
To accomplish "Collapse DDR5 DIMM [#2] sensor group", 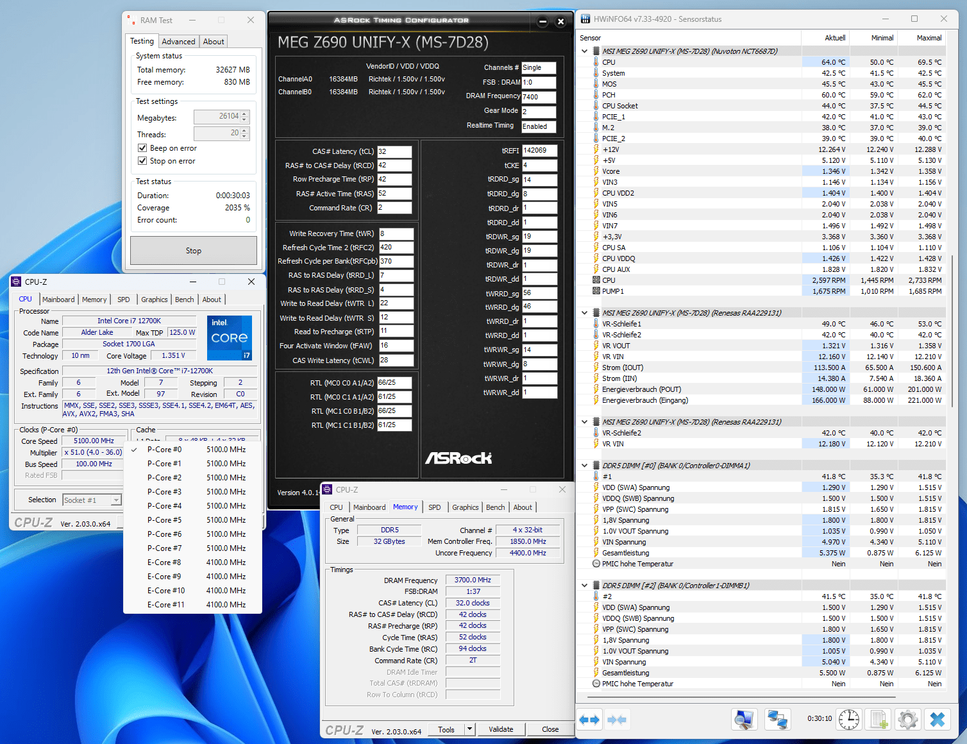I will (x=584, y=586).
